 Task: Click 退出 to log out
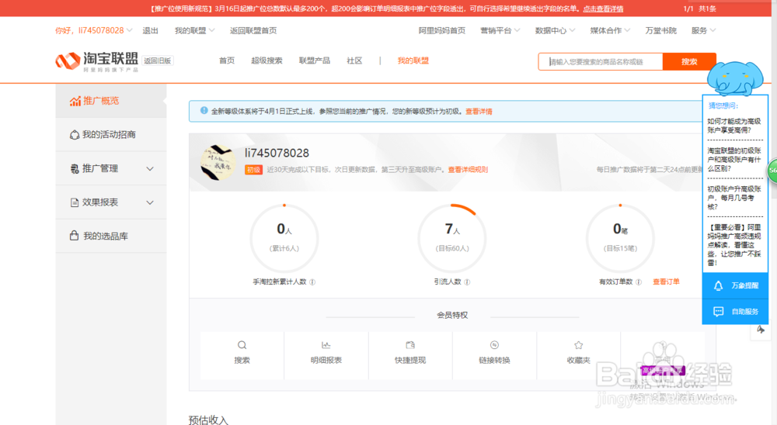pyautogui.click(x=150, y=31)
